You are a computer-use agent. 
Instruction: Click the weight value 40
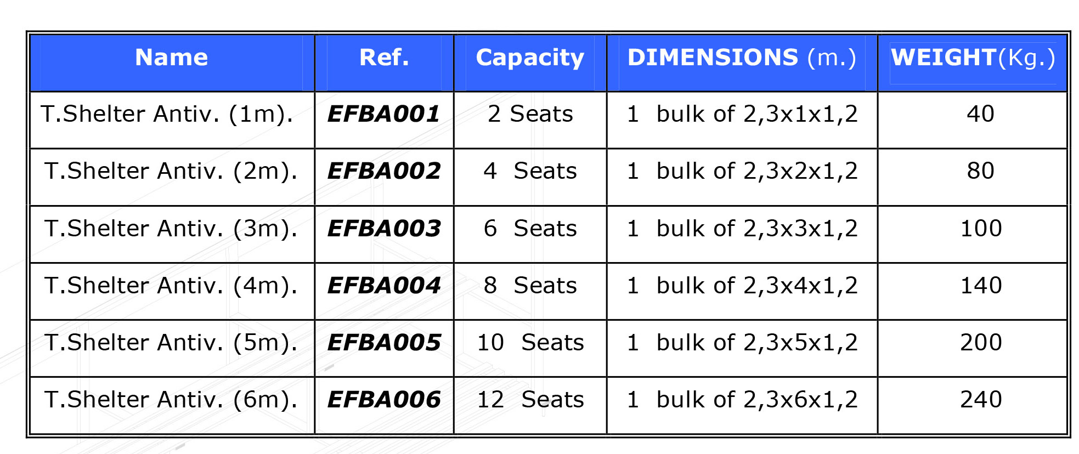[x=980, y=114]
